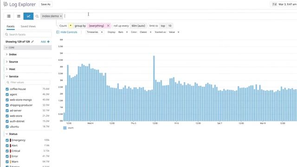Click the tallest spike bar near Thu 12:00
Image resolution: width=297 pixels, height=167 pixels.
point(154,88)
